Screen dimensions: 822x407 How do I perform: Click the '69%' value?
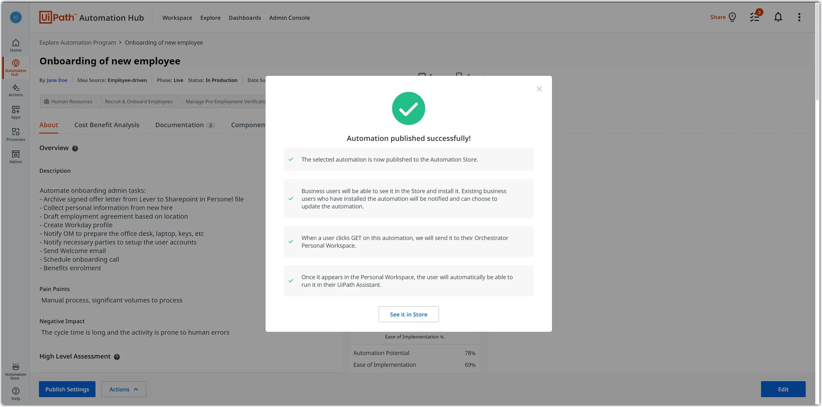(x=470, y=365)
